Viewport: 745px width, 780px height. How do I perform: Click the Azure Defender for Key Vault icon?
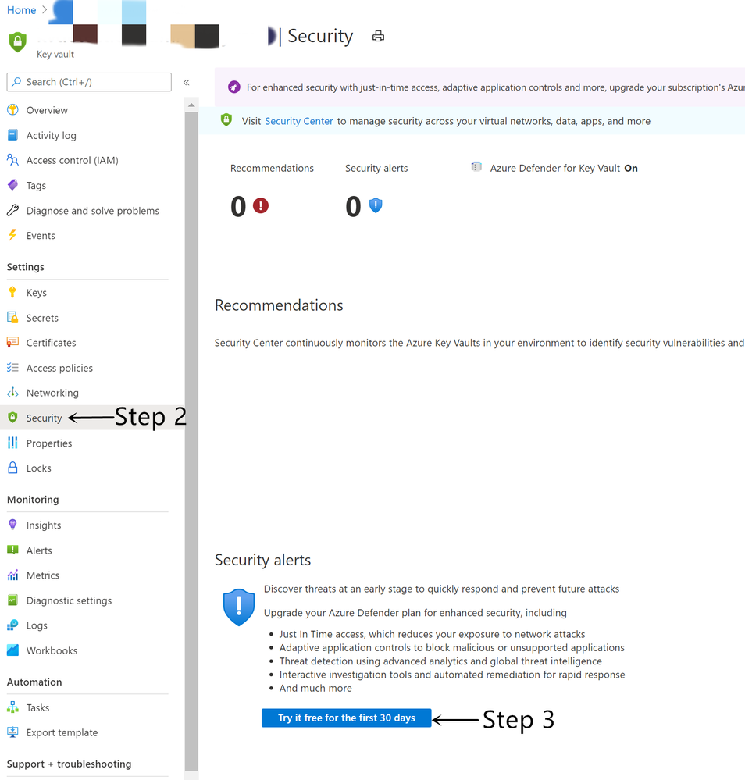[x=476, y=166]
